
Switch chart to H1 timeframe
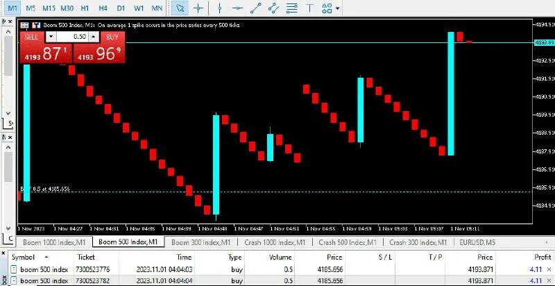point(85,8)
